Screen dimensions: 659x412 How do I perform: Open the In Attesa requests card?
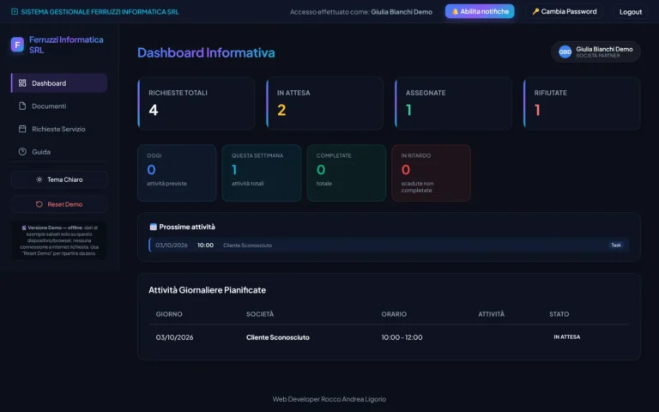[x=325, y=103]
